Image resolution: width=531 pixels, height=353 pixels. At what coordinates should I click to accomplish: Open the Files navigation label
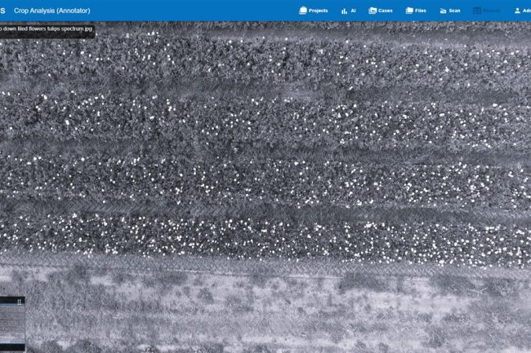tap(420, 11)
